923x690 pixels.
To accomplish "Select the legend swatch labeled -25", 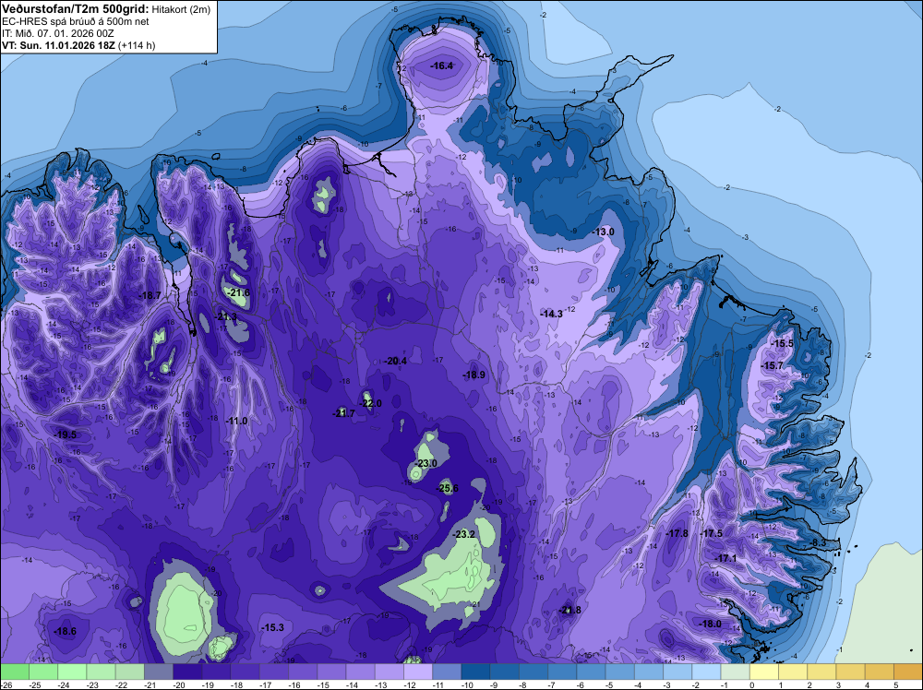I will 43,672.
